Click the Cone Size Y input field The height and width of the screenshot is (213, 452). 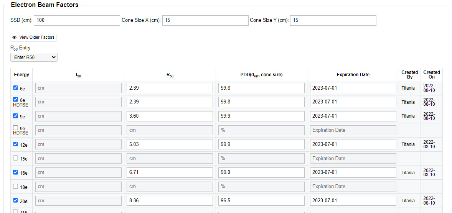click(x=333, y=20)
